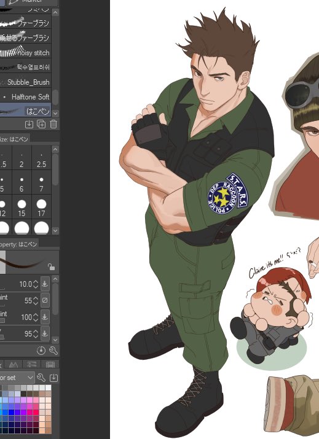Select the noisy stitch brush
This screenshot has height=439, width=319.
click(x=26, y=52)
